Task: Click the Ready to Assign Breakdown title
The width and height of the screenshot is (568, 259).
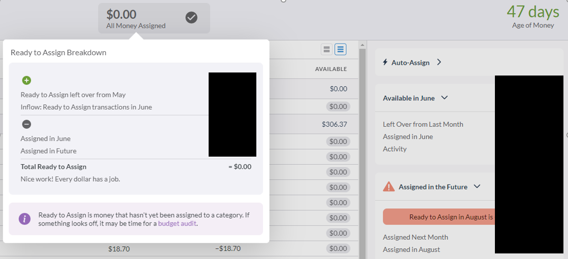Action: pos(58,52)
